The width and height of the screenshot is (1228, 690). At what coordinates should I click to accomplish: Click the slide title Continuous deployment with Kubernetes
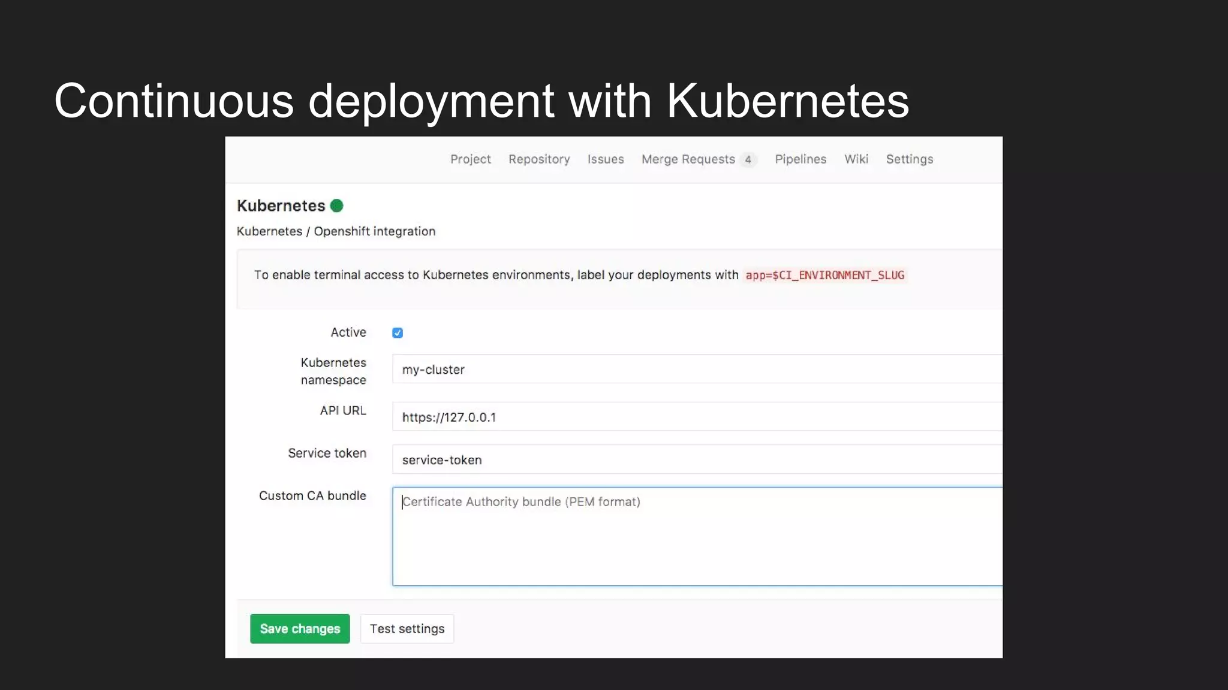(x=481, y=102)
